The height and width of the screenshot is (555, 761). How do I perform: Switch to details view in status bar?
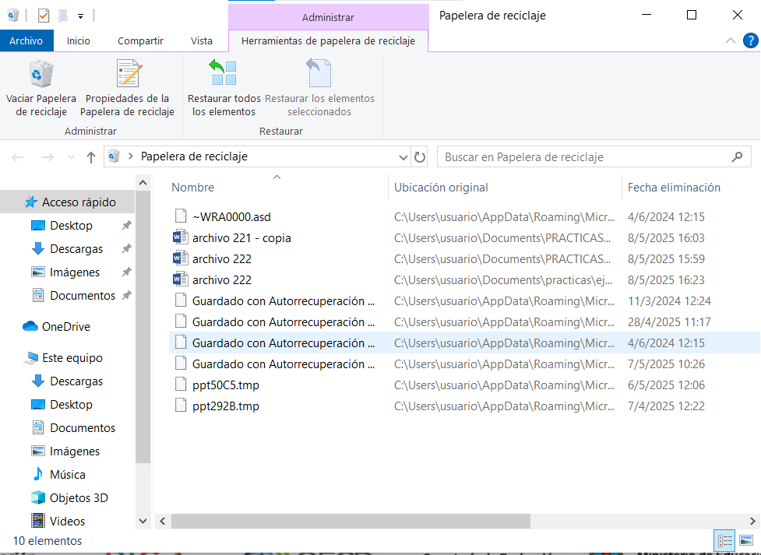724,540
